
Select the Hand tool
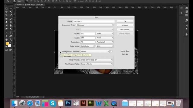click(x=6, y=40)
